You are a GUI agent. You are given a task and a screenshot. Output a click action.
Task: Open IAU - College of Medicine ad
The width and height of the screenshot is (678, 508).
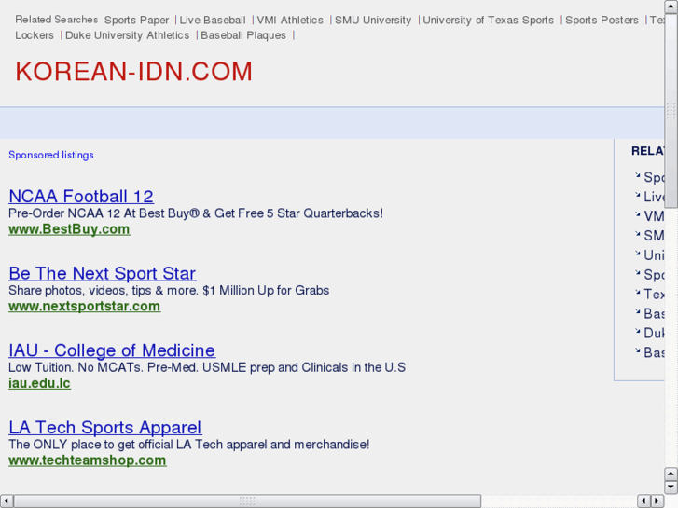tap(112, 350)
